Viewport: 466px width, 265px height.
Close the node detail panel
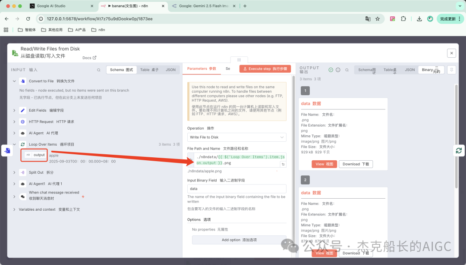(x=451, y=53)
